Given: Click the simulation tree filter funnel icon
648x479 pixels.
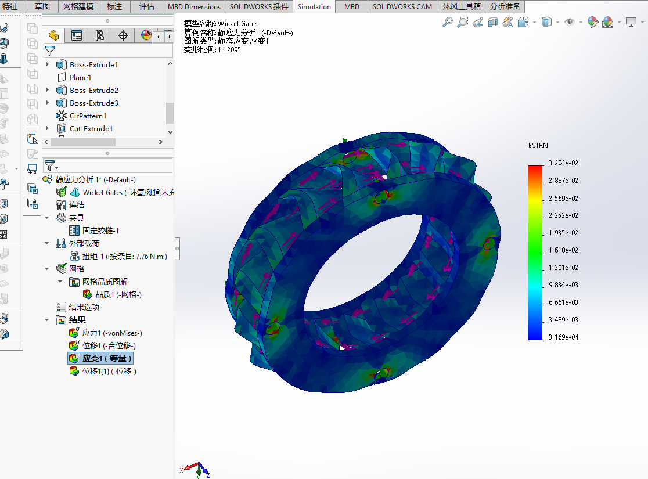Looking at the screenshot, I should [50, 165].
